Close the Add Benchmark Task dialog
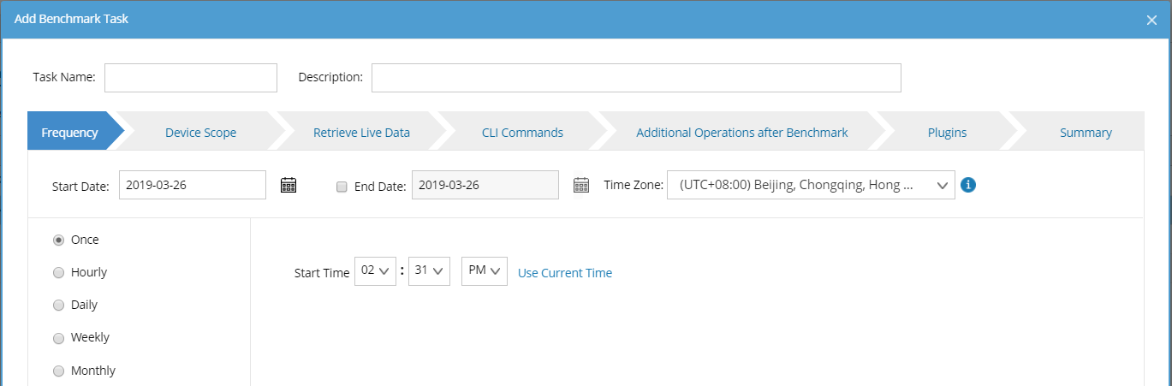Screen dimensions: 1172x386 [1151, 20]
